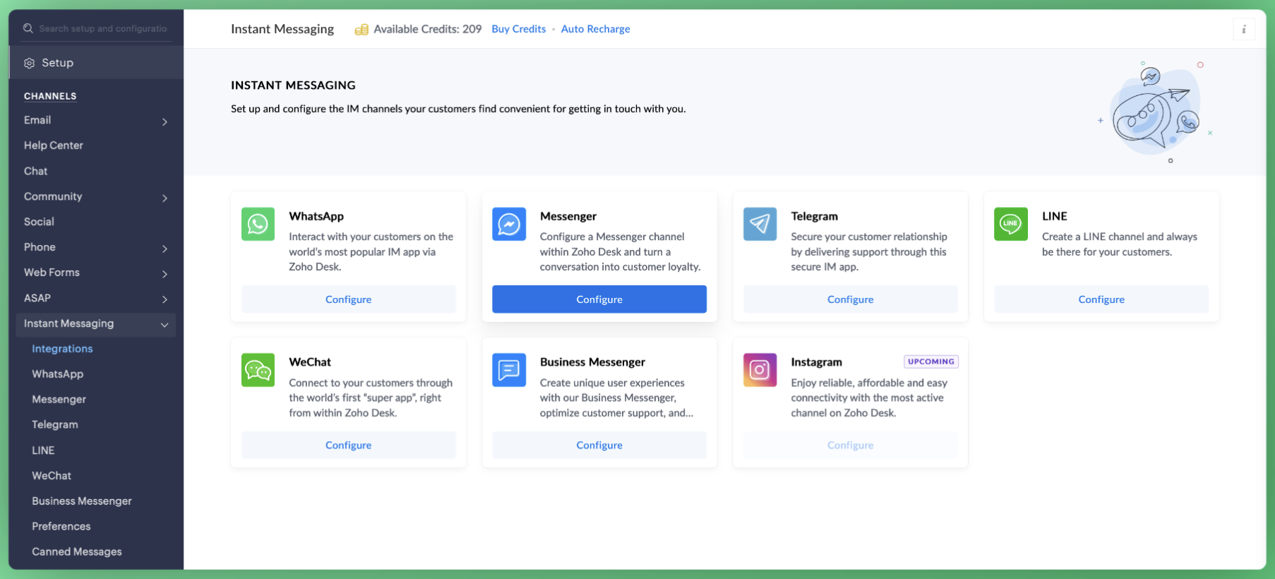The width and height of the screenshot is (1275, 579).
Task: Click the Instagram card title
Action: [x=817, y=362]
